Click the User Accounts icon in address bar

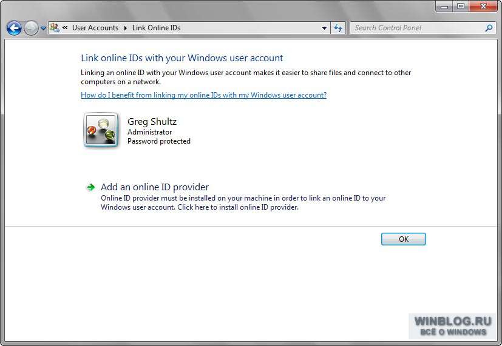coord(55,28)
